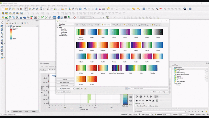Toggle the Render checkbox in status bar
This screenshot has width=209, height=118.
[189, 115]
